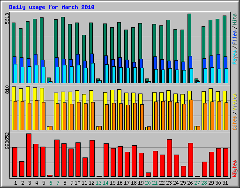The width and height of the screenshot is (240, 188).
Task: Click weekend day label 28
Action: [x=204, y=183]
